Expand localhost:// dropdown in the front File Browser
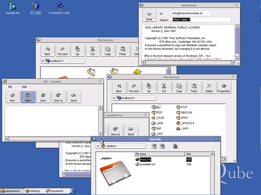This screenshot has height=195, width=261. pos(114,98)
